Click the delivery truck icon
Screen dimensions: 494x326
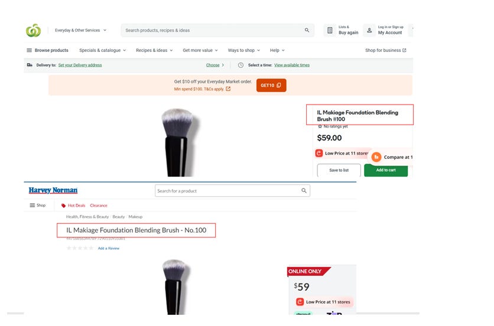(x=30, y=65)
